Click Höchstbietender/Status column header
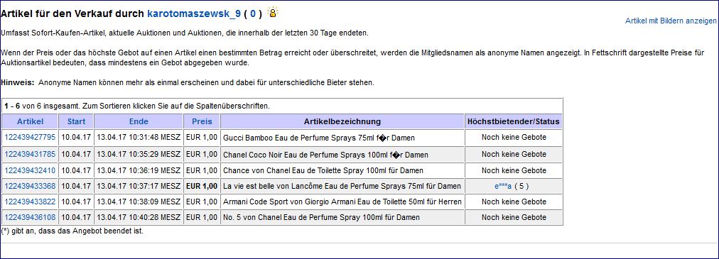The height and width of the screenshot is (259, 719). [x=514, y=121]
